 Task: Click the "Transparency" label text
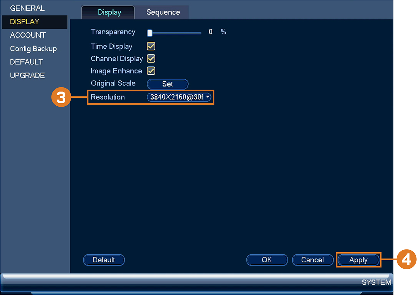tap(113, 32)
